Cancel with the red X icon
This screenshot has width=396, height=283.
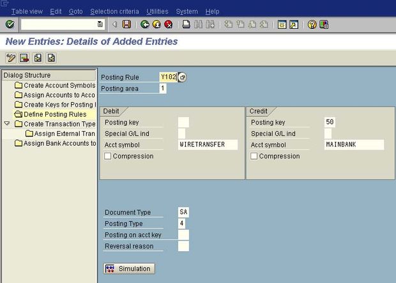pyautogui.click(x=168, y=24)
